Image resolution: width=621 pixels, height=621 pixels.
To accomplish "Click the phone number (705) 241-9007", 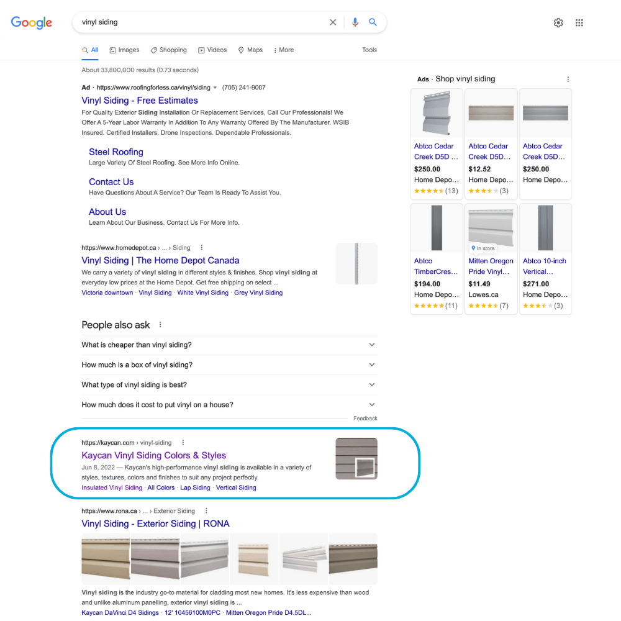I will coord(243,88).
